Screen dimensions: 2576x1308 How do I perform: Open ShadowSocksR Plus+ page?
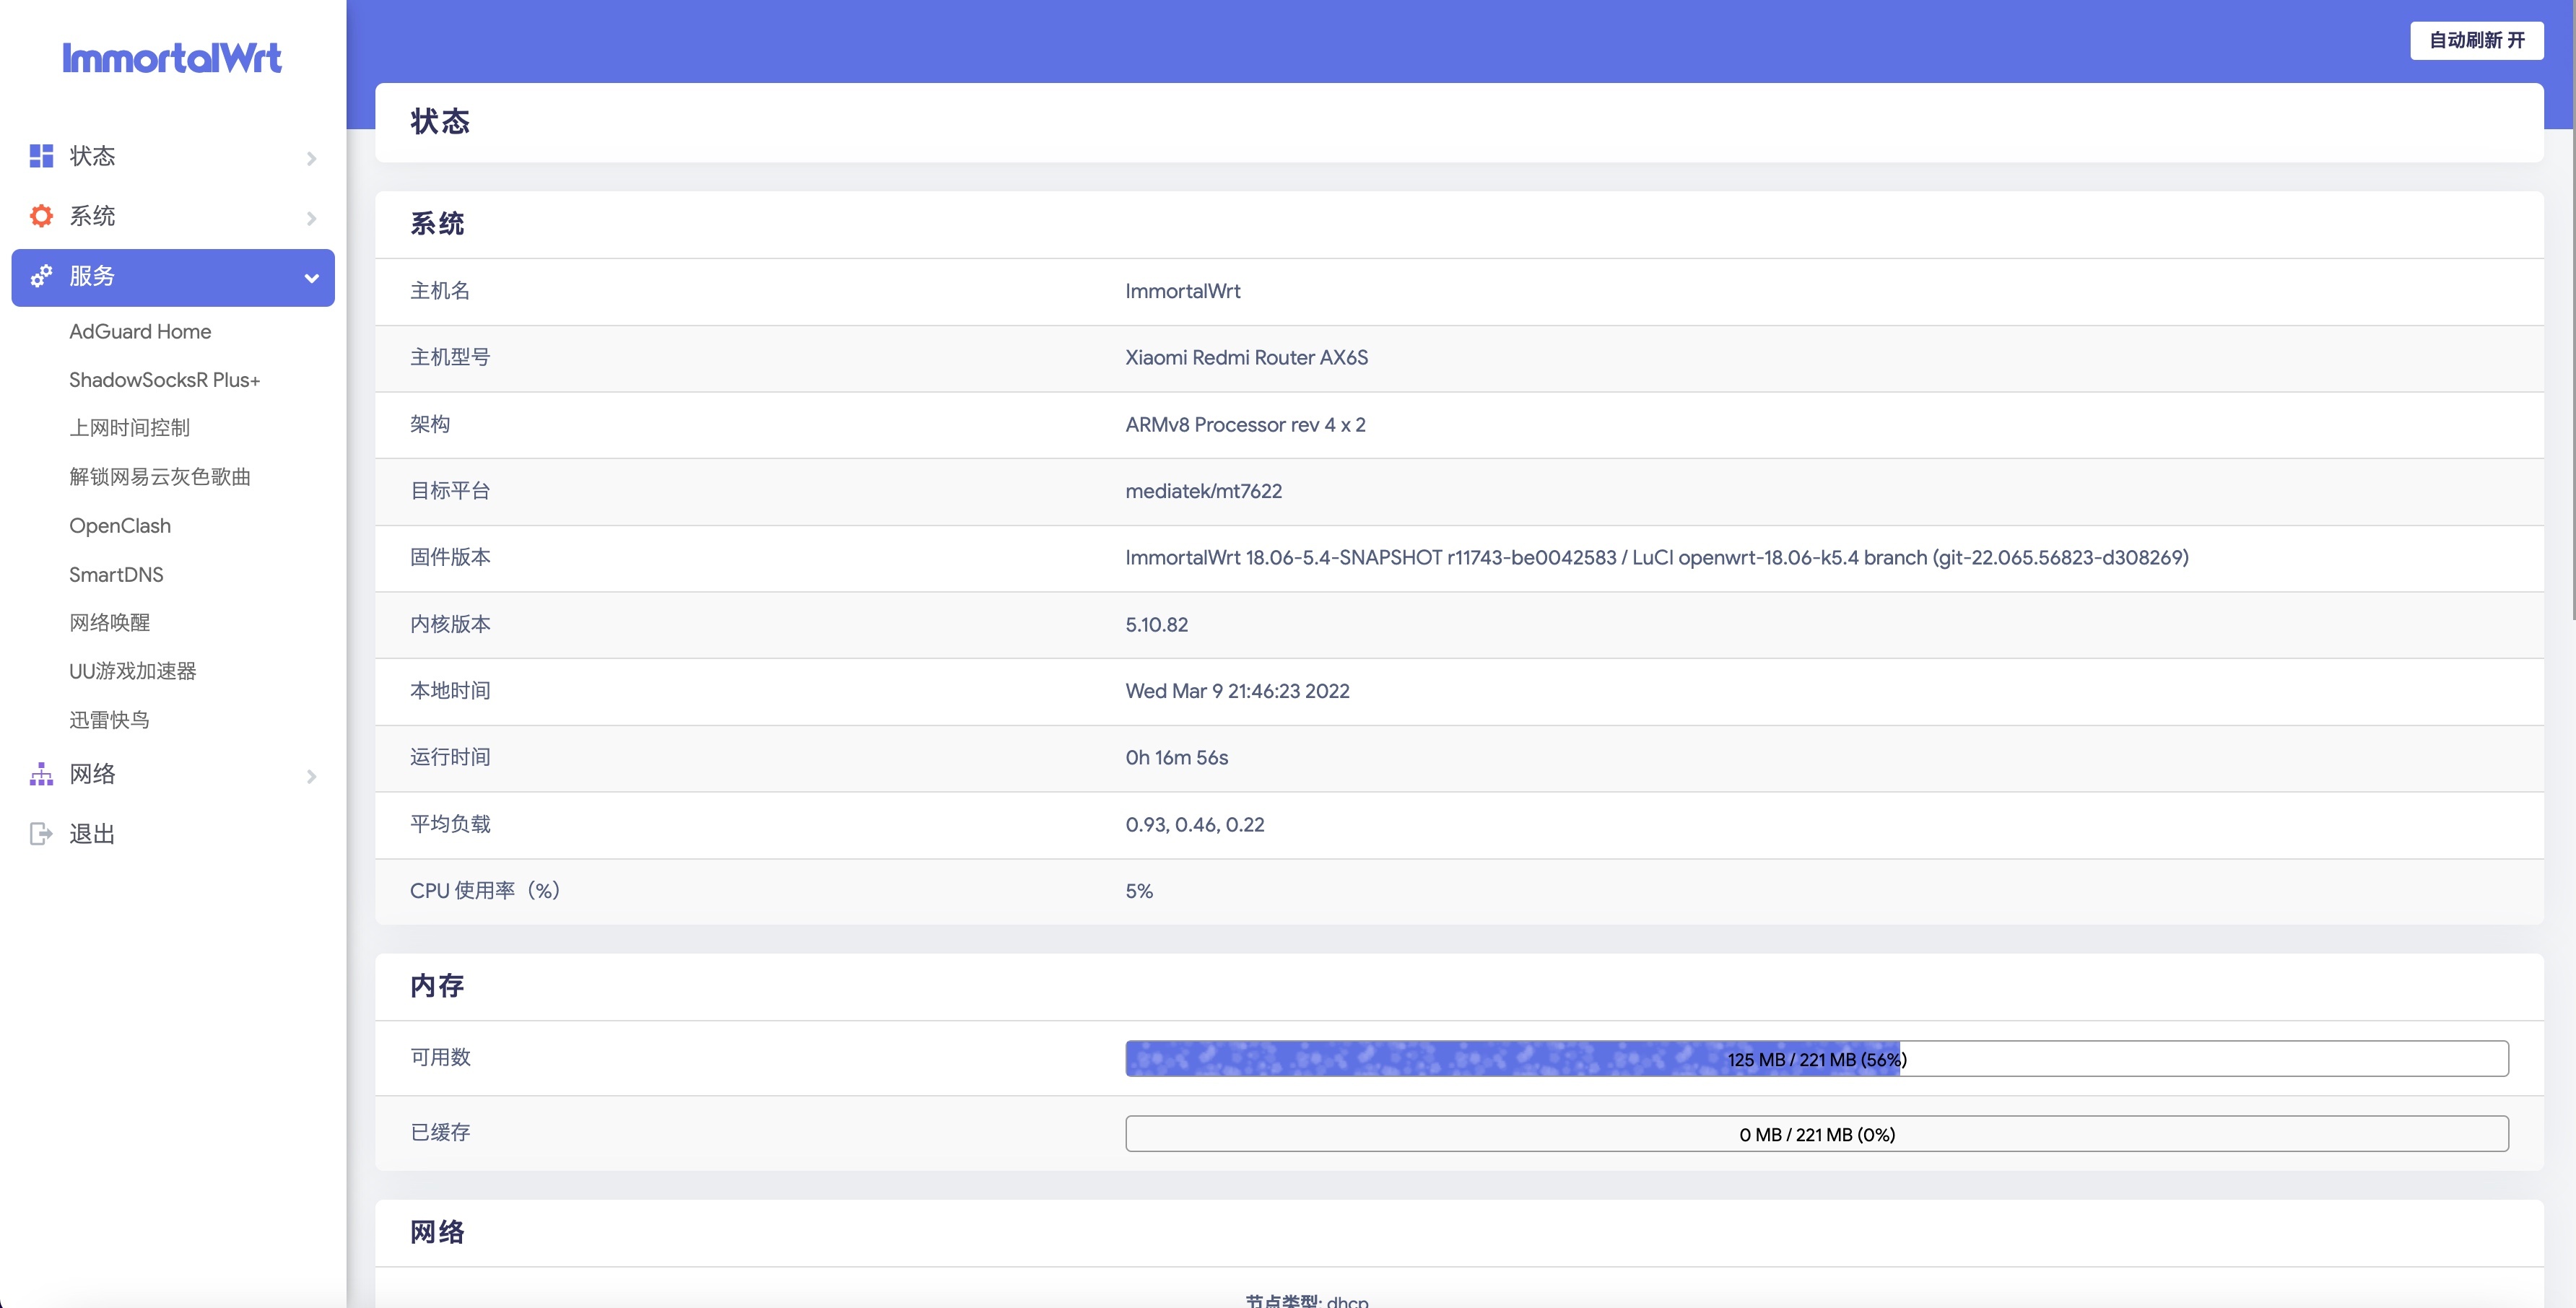point(164,380)
